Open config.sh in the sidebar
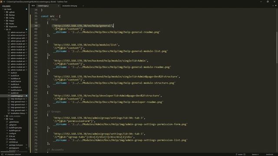This screenshot has width=278, height=156. coord(13,133)
